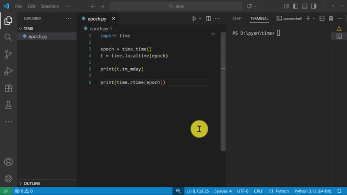
Task: Change end of line sequence CRLF
Action: tap(258, 191)
